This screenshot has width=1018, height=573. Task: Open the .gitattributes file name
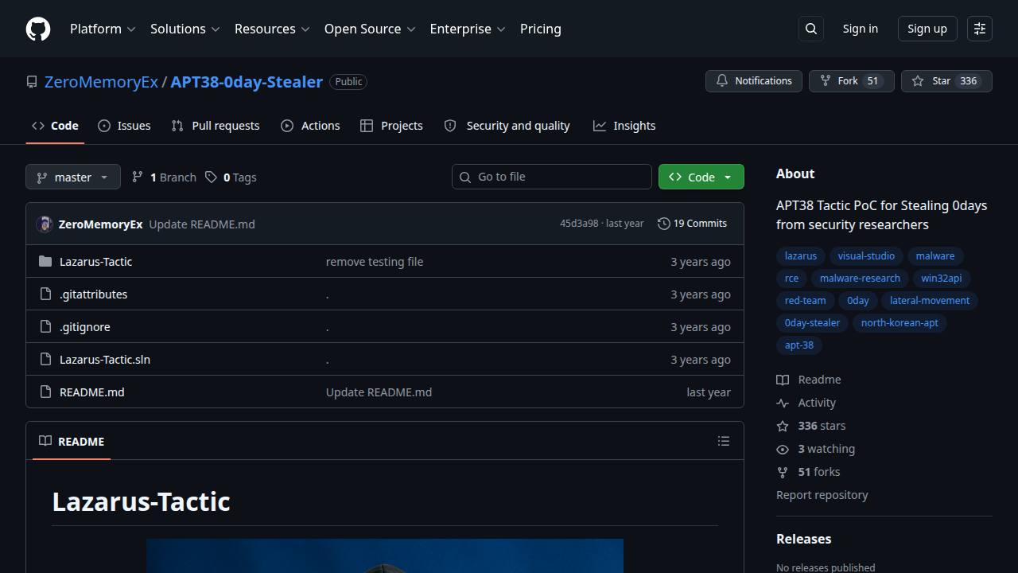pos(94,294)
